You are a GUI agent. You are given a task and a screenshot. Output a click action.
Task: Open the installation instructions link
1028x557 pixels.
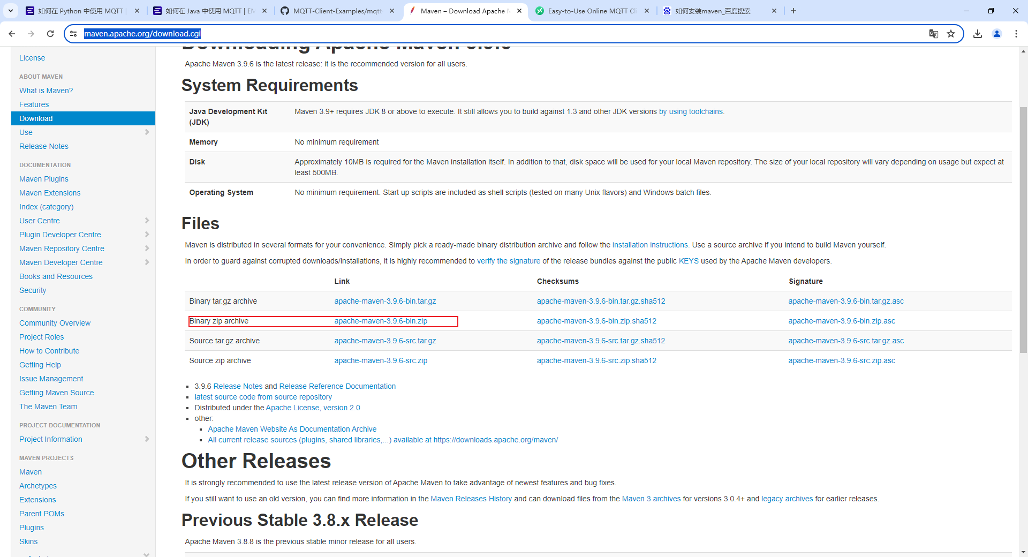[651, 245]
